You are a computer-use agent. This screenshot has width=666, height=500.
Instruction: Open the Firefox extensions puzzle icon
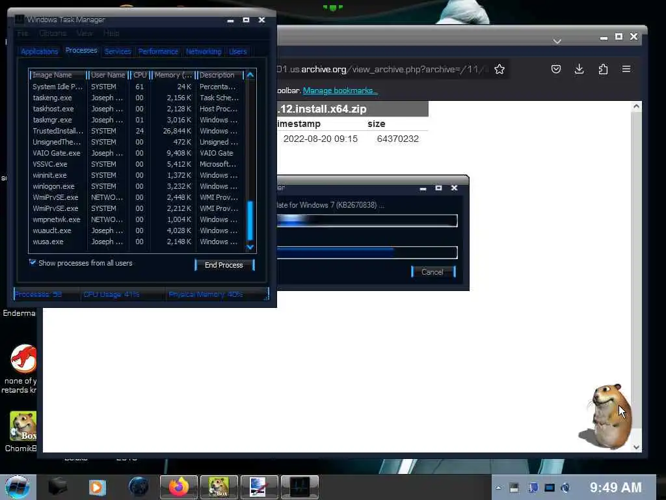point(603,69)
